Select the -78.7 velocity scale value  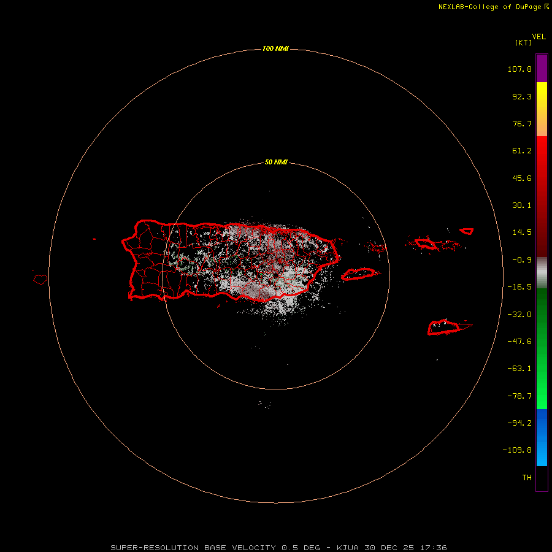tap(519, 396)
